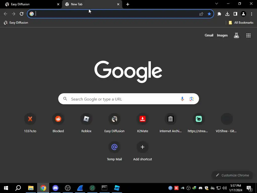This screenshot has width=257, height=193.
Task: Open the Images link
Action: pyautogui.click(x=222, y=35)
